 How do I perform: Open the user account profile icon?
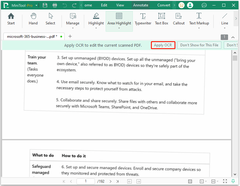[x=190, y=5]
